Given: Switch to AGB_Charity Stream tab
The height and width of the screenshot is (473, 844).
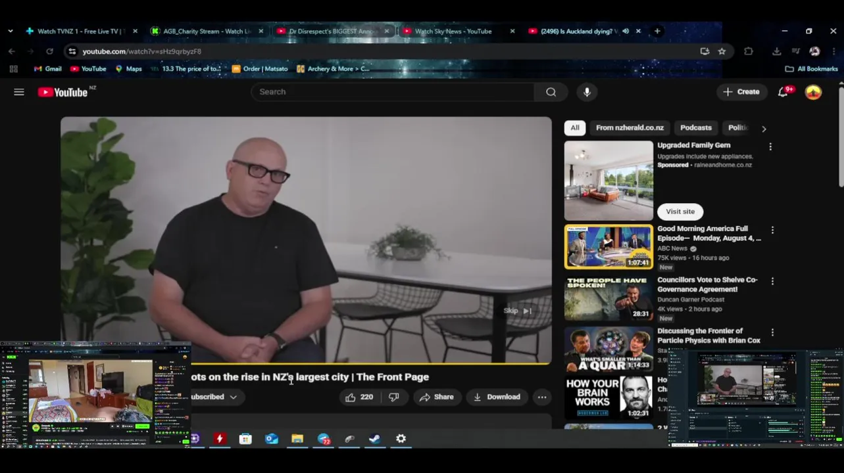Looking at the screenshot, I should tap(207, 31).
